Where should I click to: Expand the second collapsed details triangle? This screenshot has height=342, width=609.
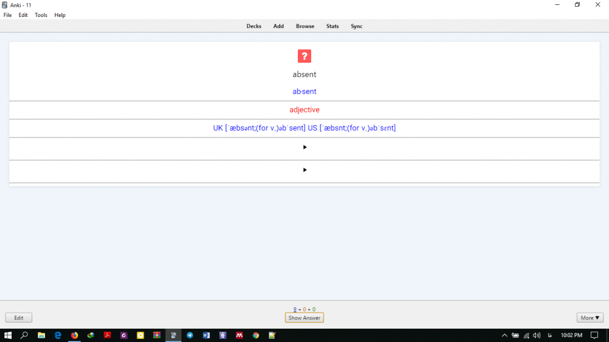tap(304, 169)
